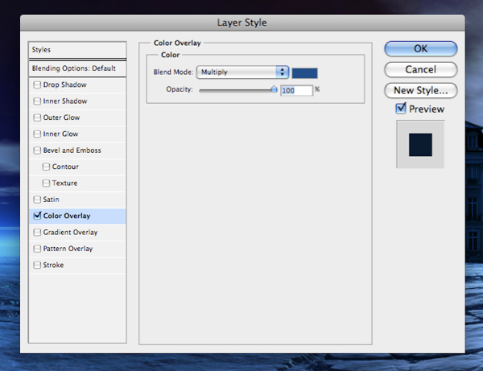The height and width of the screenshot is (371, 483).
Task: Select the Bevel and Emboss label
Action: point(72,150)
